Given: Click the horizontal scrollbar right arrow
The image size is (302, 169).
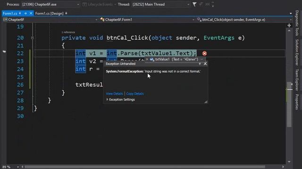Looking at the screenshot, I should [283, 167].
